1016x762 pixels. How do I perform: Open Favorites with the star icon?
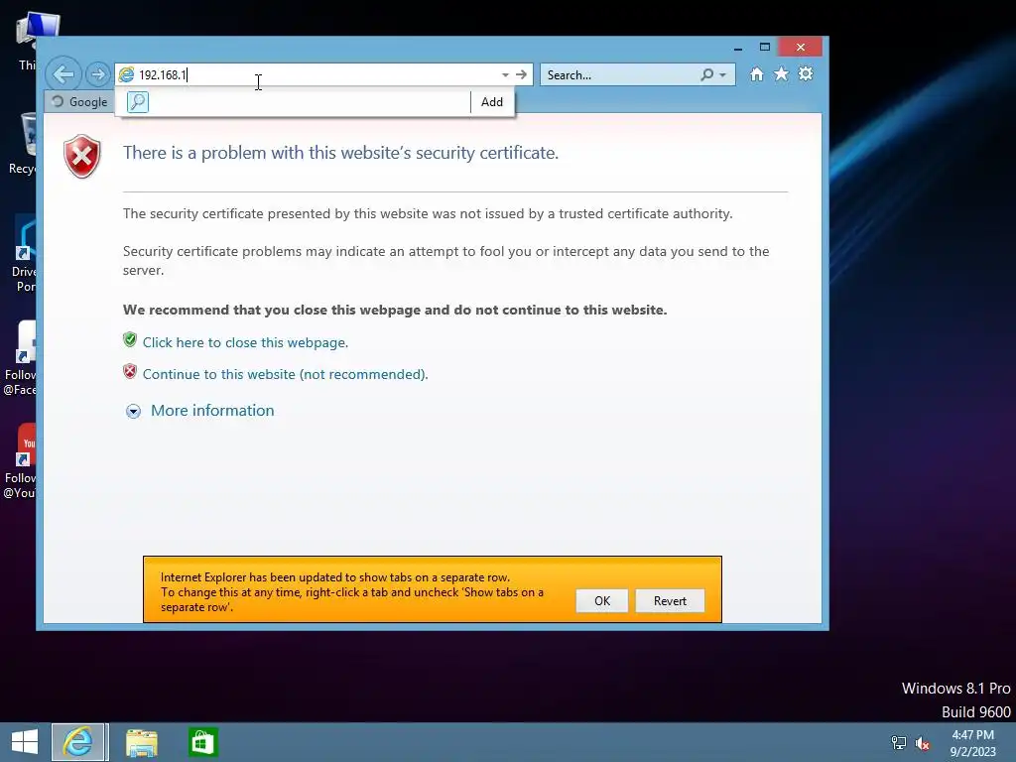[782, 73]
